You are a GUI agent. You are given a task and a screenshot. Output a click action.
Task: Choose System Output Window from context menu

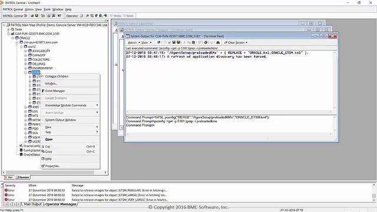pos(70,120)
